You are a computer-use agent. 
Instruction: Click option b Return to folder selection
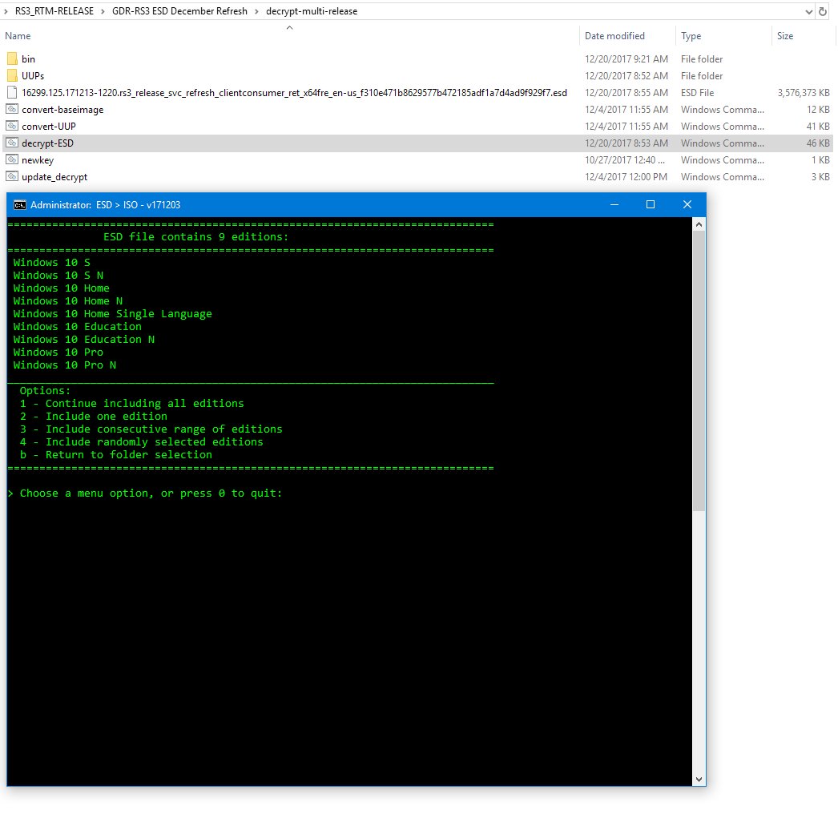click(x=116, y=455)
